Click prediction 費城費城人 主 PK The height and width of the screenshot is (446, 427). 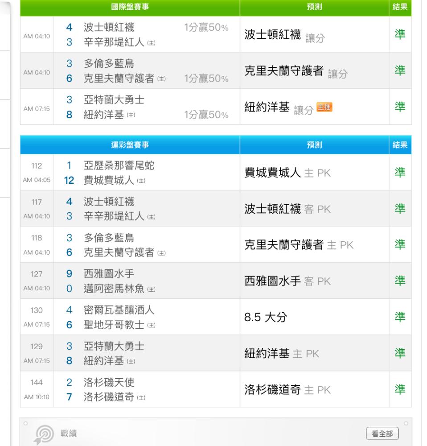point(287,173)
